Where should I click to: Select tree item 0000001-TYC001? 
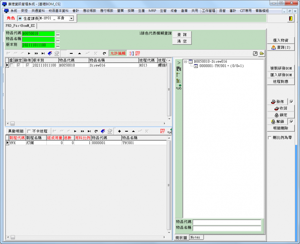tap(221, 66)
